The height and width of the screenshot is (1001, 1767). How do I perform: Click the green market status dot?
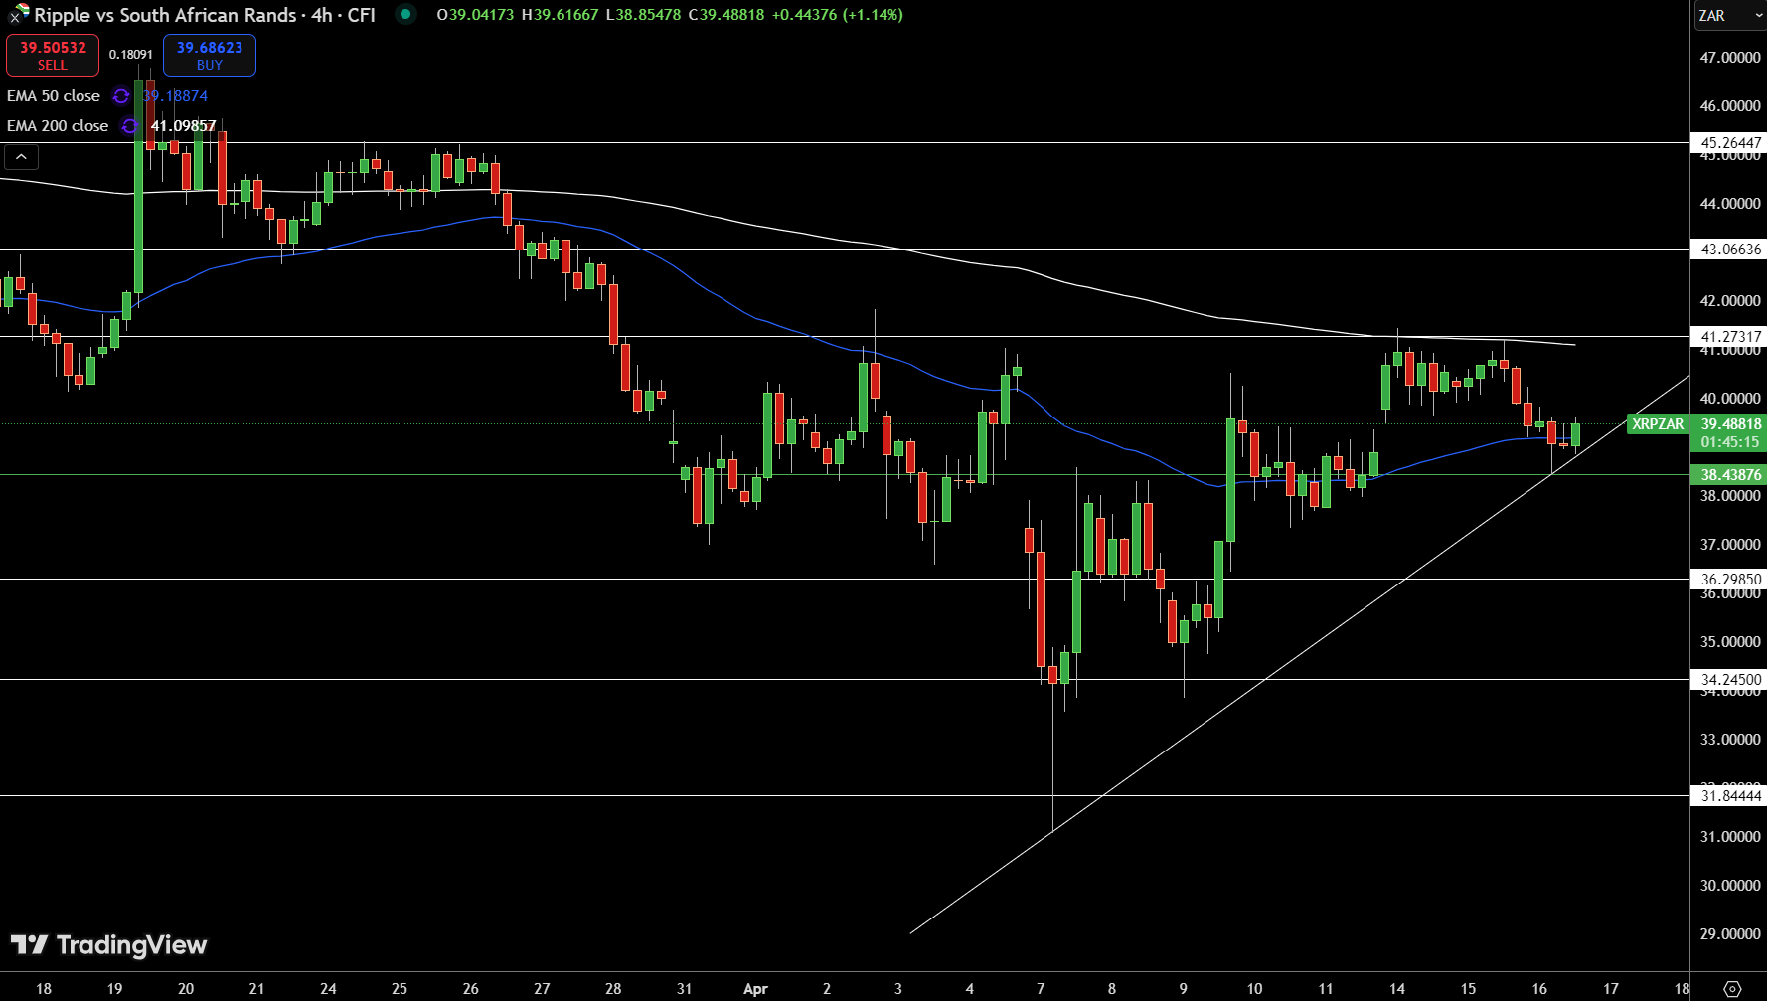pyautogui.click(x=405, y=14)
